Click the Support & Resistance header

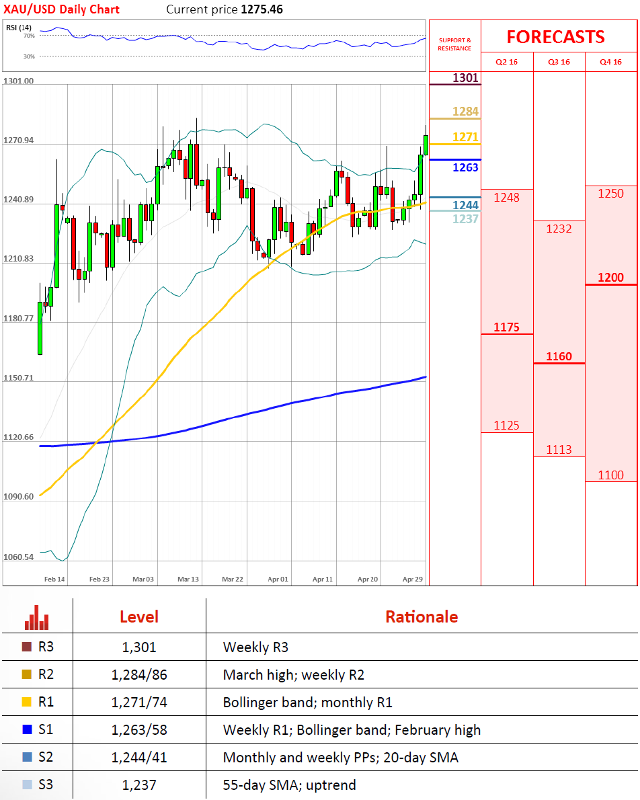pyautogui.click(x=454, y=44)
